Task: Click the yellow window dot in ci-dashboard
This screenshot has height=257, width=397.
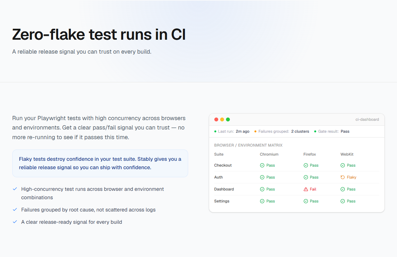Action: pos(222,119)
